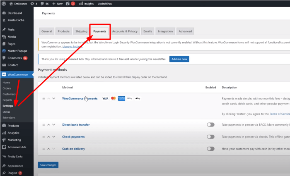Click the WordPress logo in admin bar

(4, 3)
